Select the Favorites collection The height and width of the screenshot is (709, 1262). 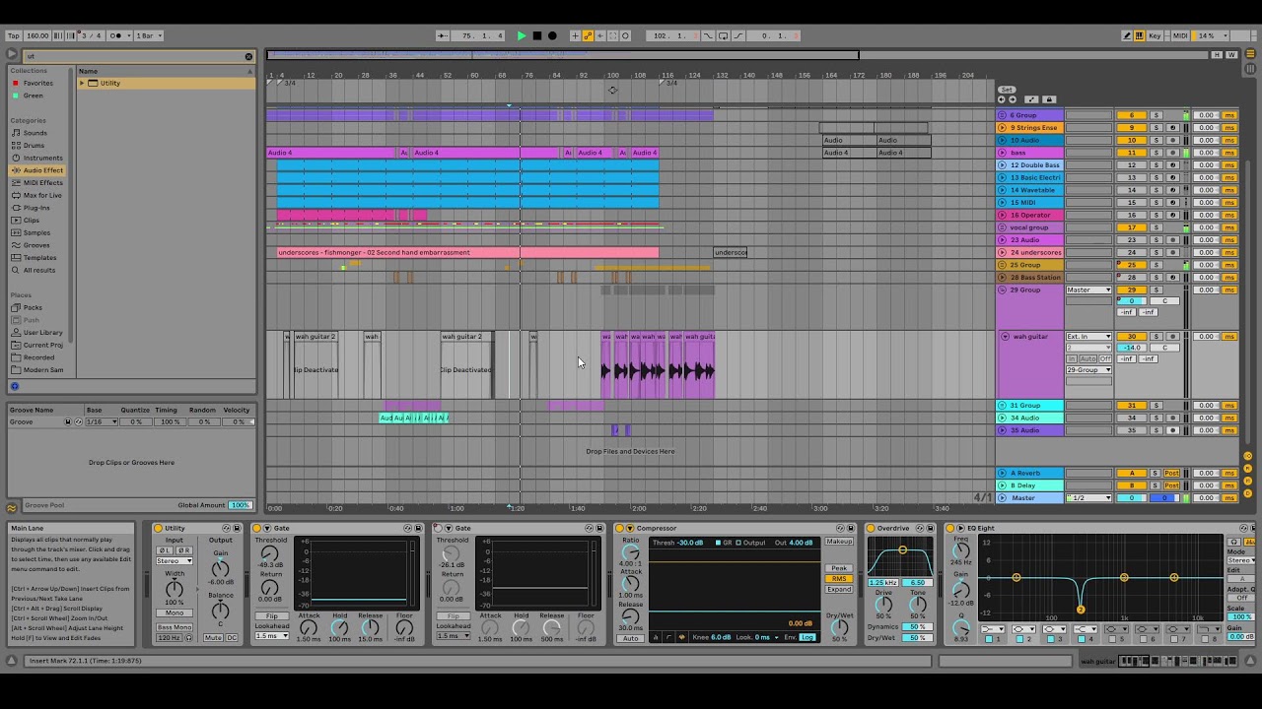point(38,83)
